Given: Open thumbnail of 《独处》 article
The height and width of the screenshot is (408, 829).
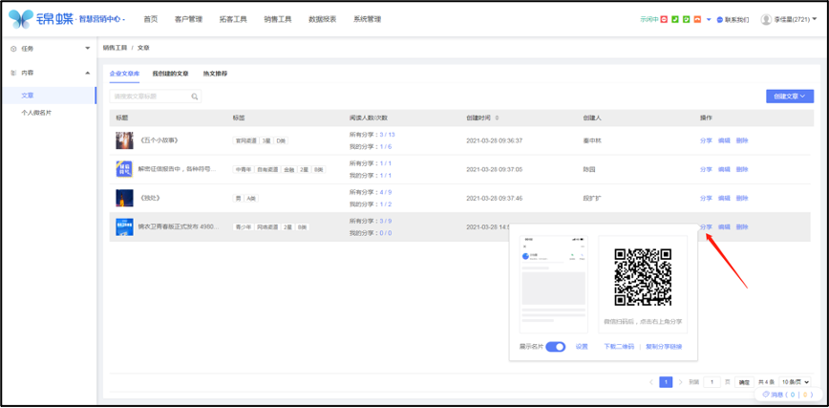Looking at the screenshot, I should (124, 198).
